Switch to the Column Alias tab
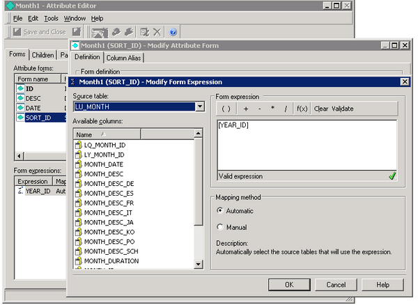This screenshot has width=418, height=305. click(x=124, y=58)
